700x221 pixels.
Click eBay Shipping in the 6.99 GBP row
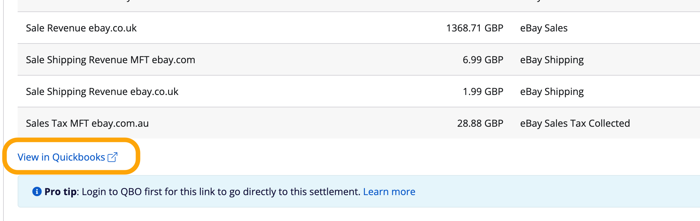point(552,60)
